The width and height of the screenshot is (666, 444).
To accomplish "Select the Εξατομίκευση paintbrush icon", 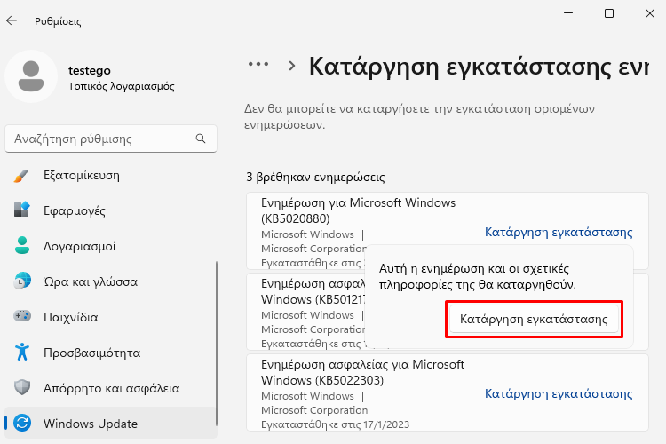I will coord(21,176).
